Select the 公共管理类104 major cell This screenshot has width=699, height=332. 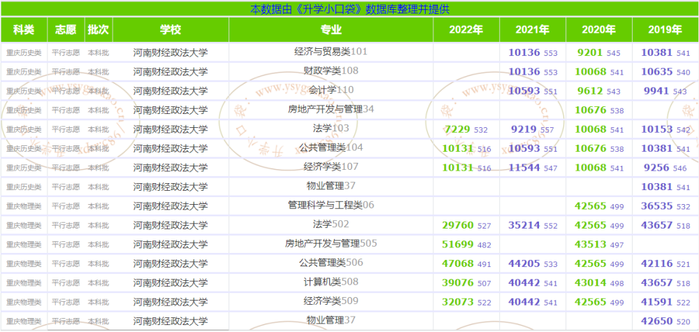tap(331, 147)
